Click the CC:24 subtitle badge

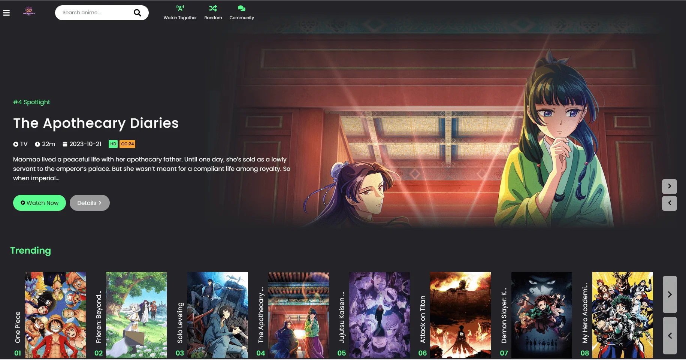pos(127,144)
